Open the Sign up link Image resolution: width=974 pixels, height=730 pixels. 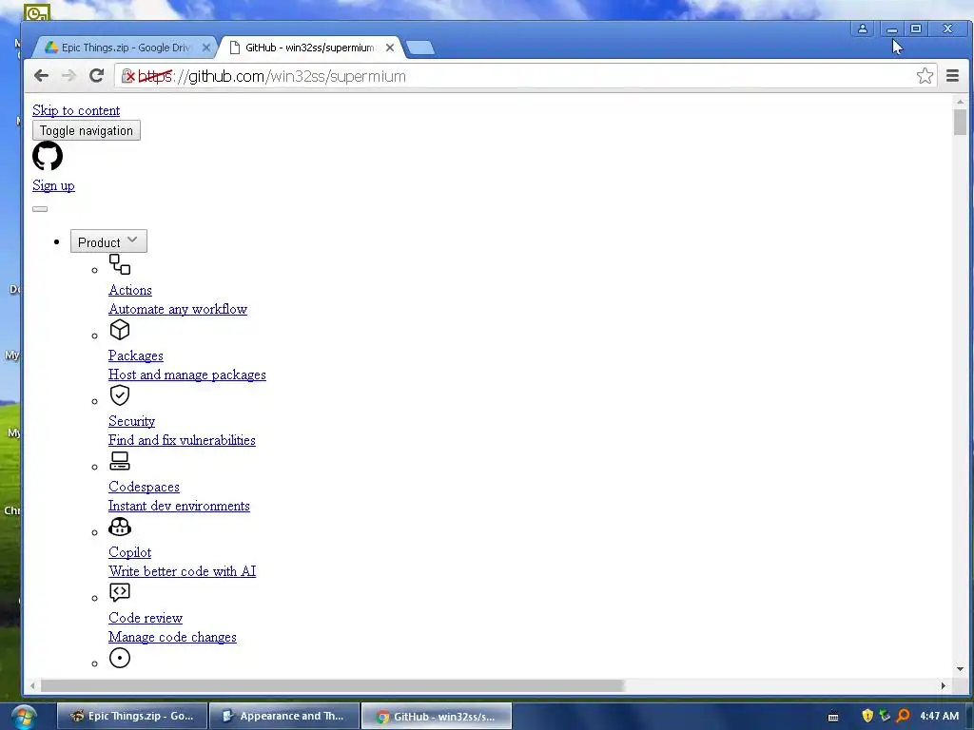pos(53,185)
